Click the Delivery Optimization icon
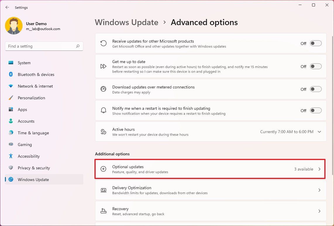Image resolution: width=334 pixels, height=226 pixels. coord(104,190)
